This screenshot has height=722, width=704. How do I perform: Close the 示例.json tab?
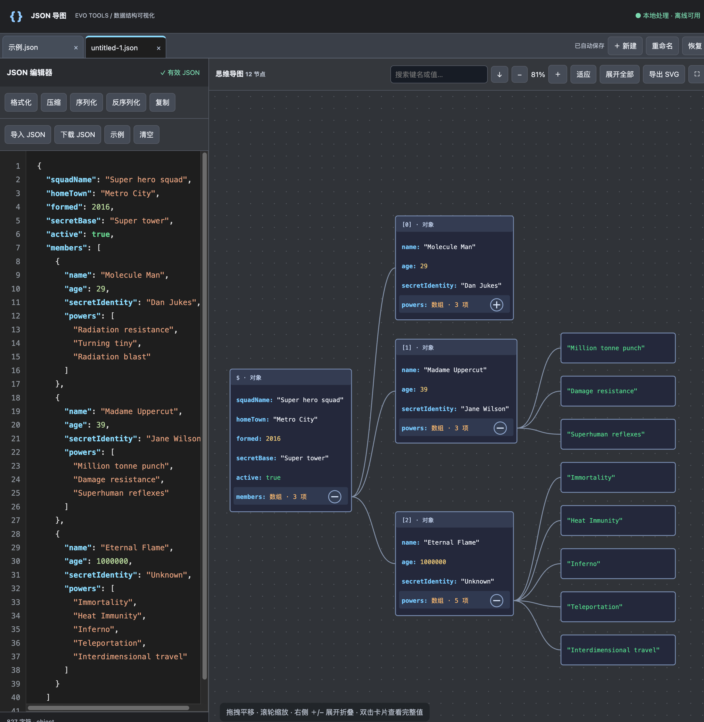point(76,48)
